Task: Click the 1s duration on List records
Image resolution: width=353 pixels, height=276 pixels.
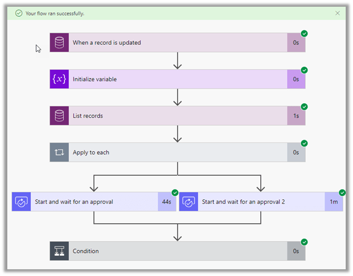Action: point(296,116)
